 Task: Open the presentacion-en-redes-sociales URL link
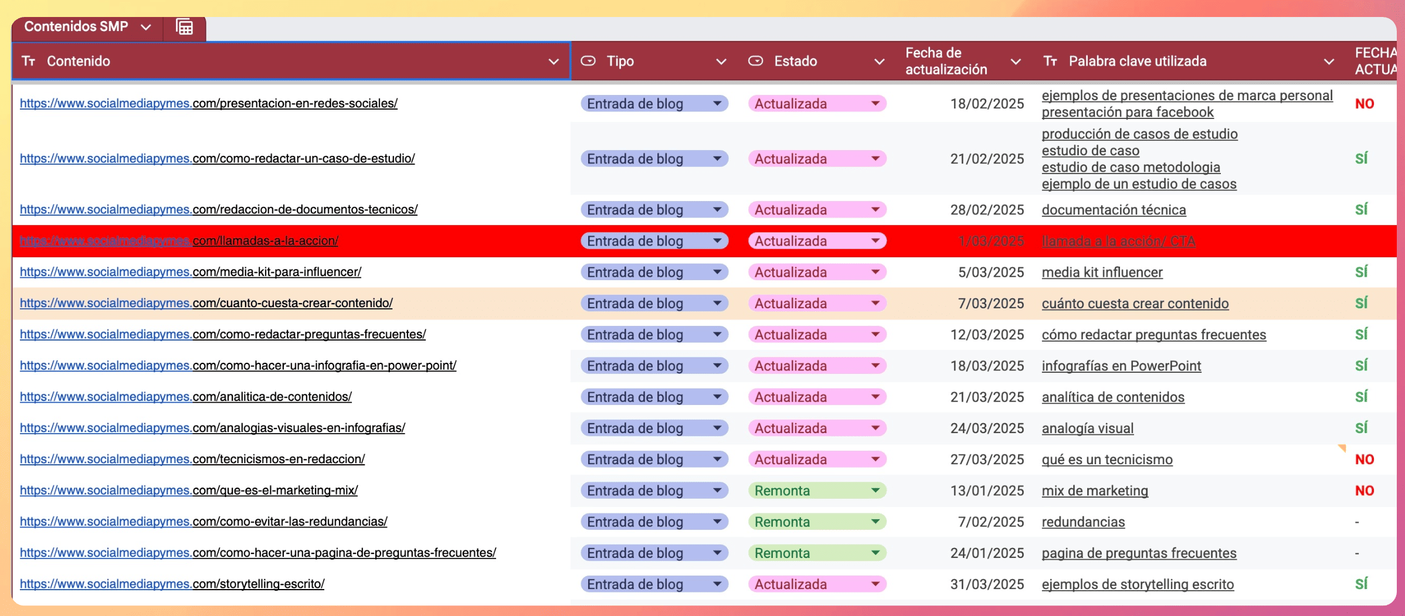coord(208,104)
